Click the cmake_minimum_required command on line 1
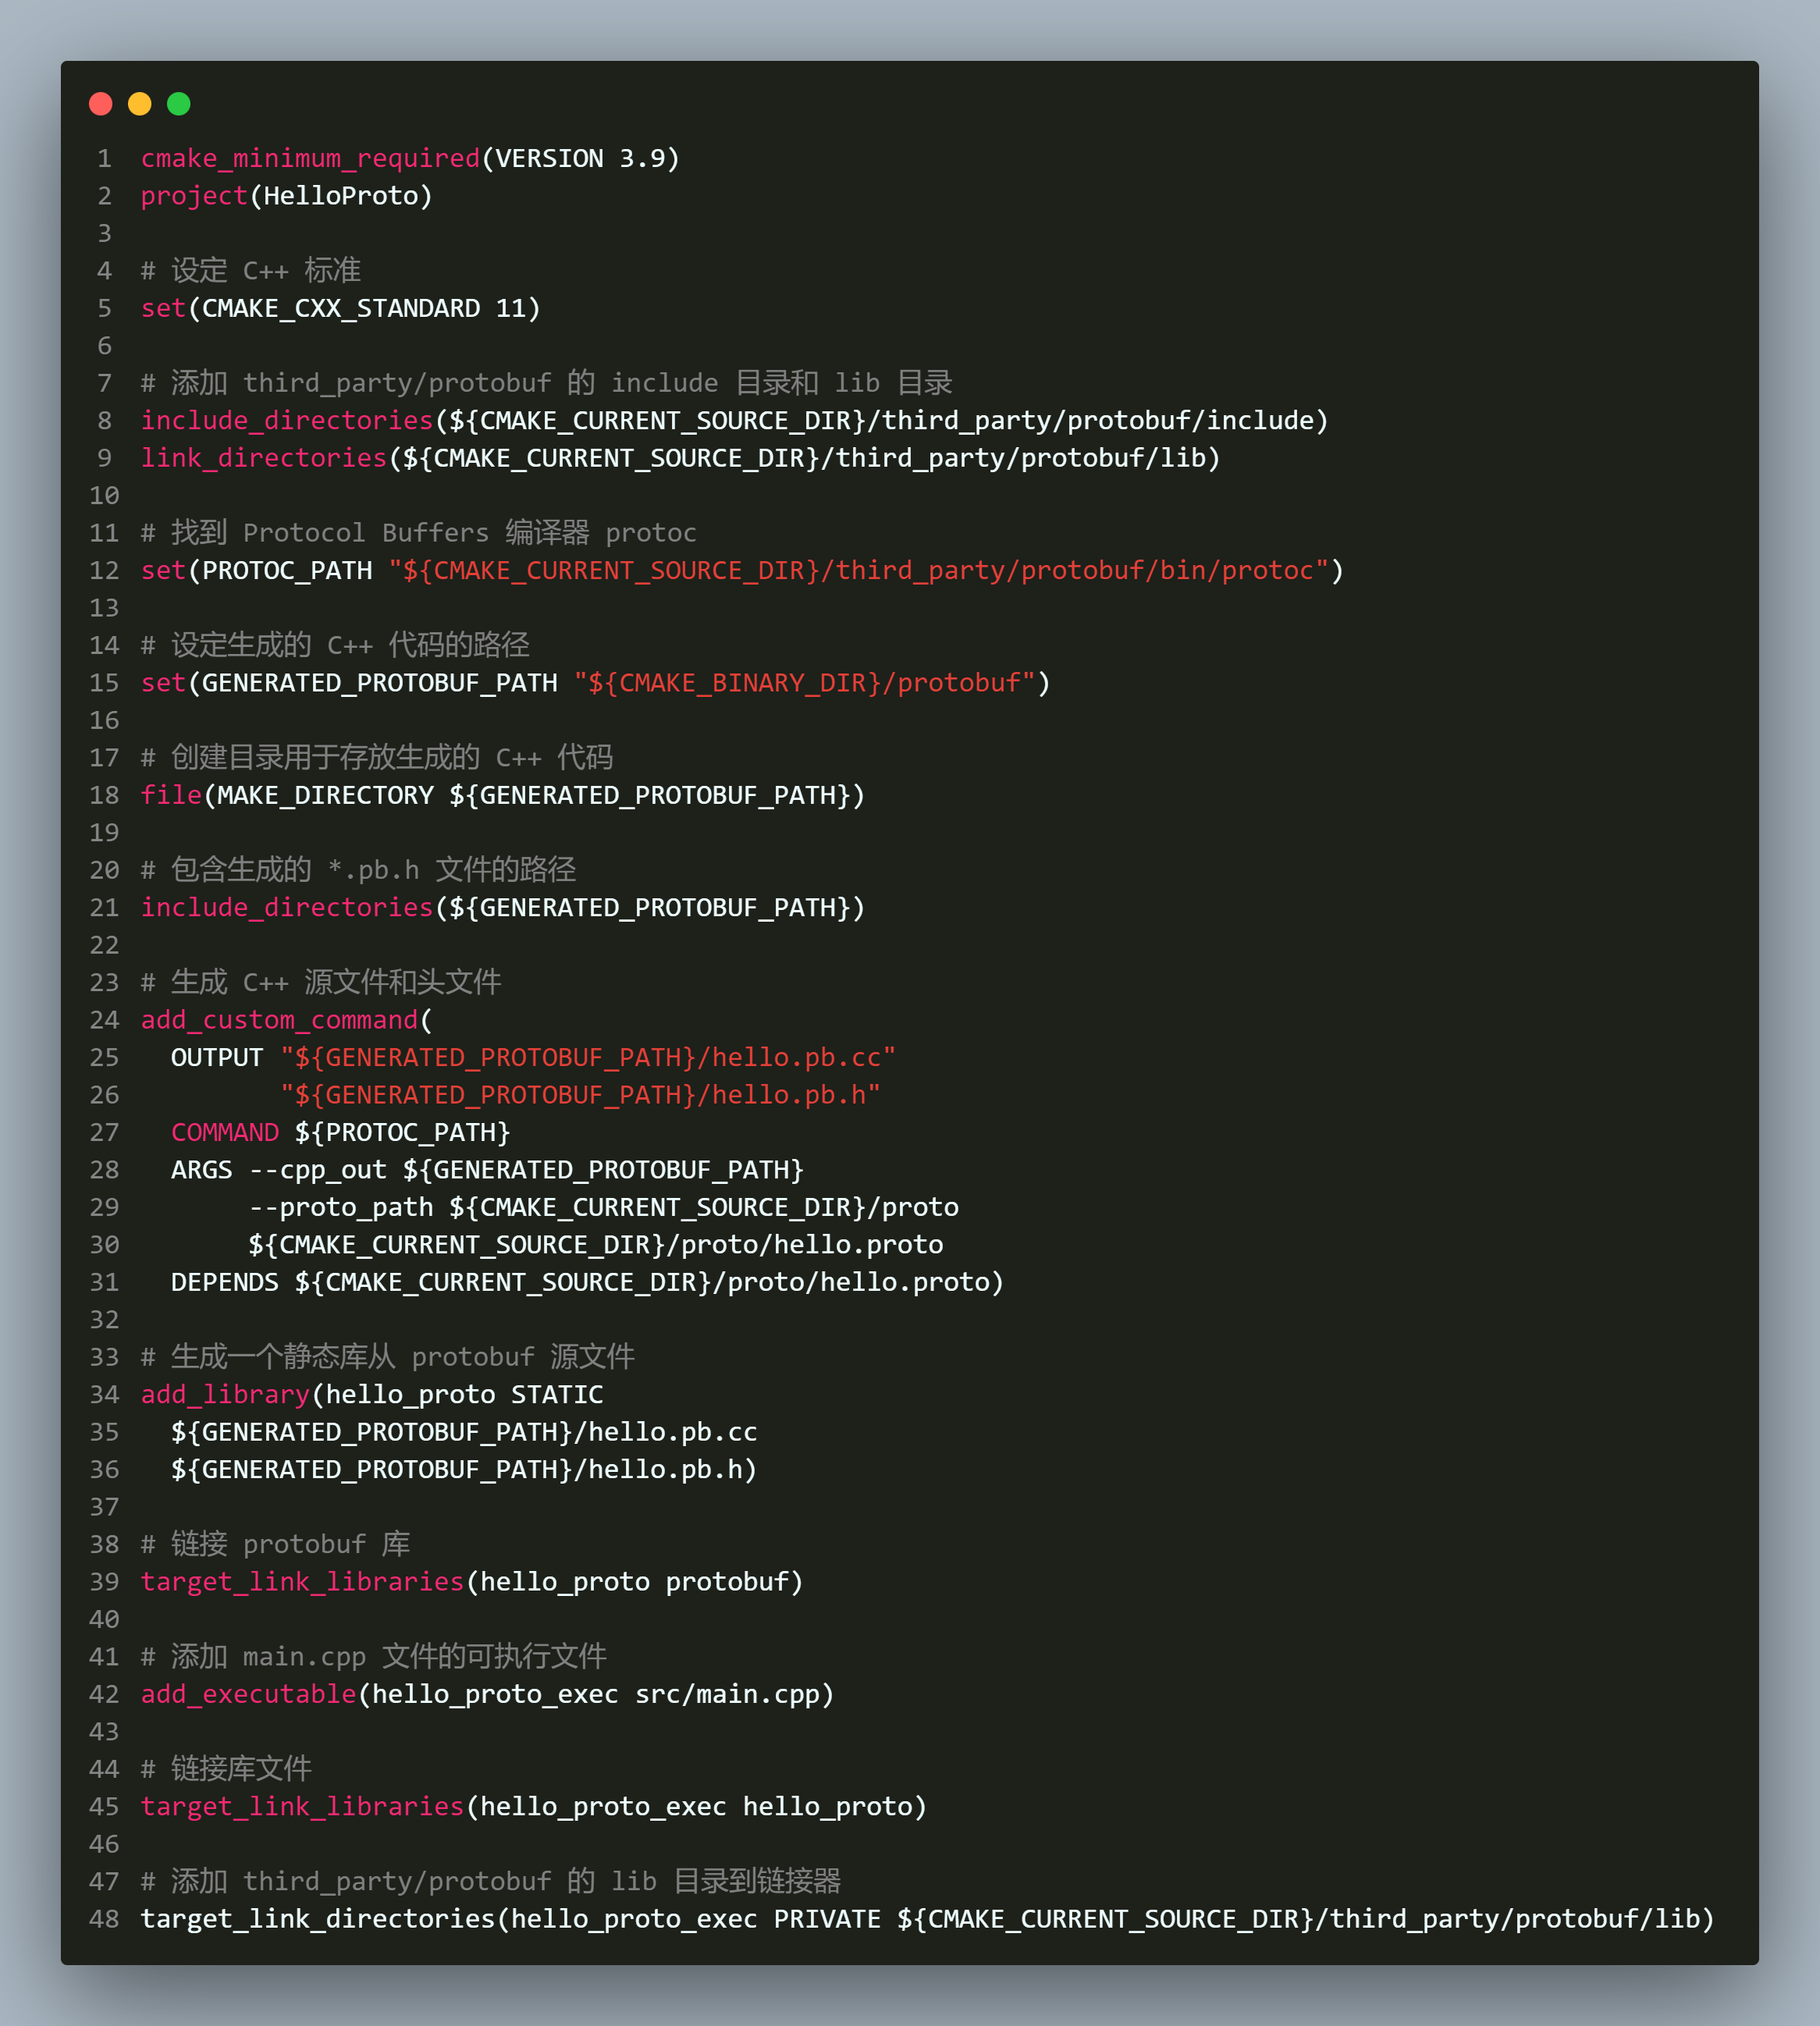1820x2026 pixels. [310, 159]
